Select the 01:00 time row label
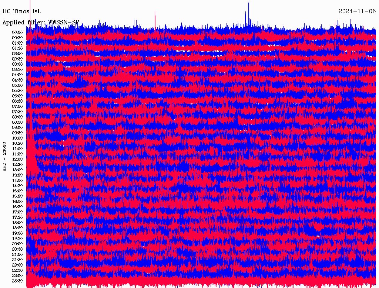 click(17, 43)
